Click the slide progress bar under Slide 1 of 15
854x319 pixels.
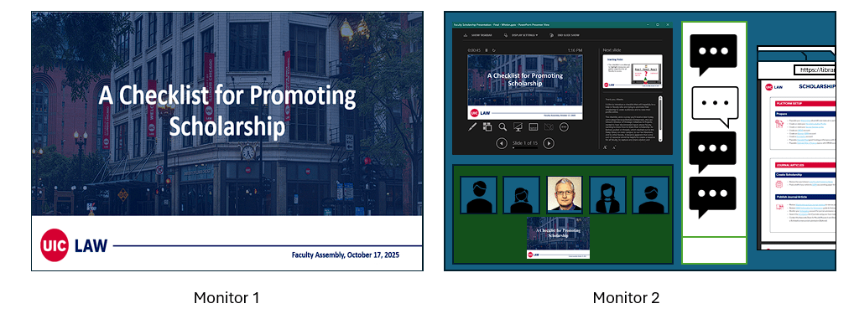[525, 148]
